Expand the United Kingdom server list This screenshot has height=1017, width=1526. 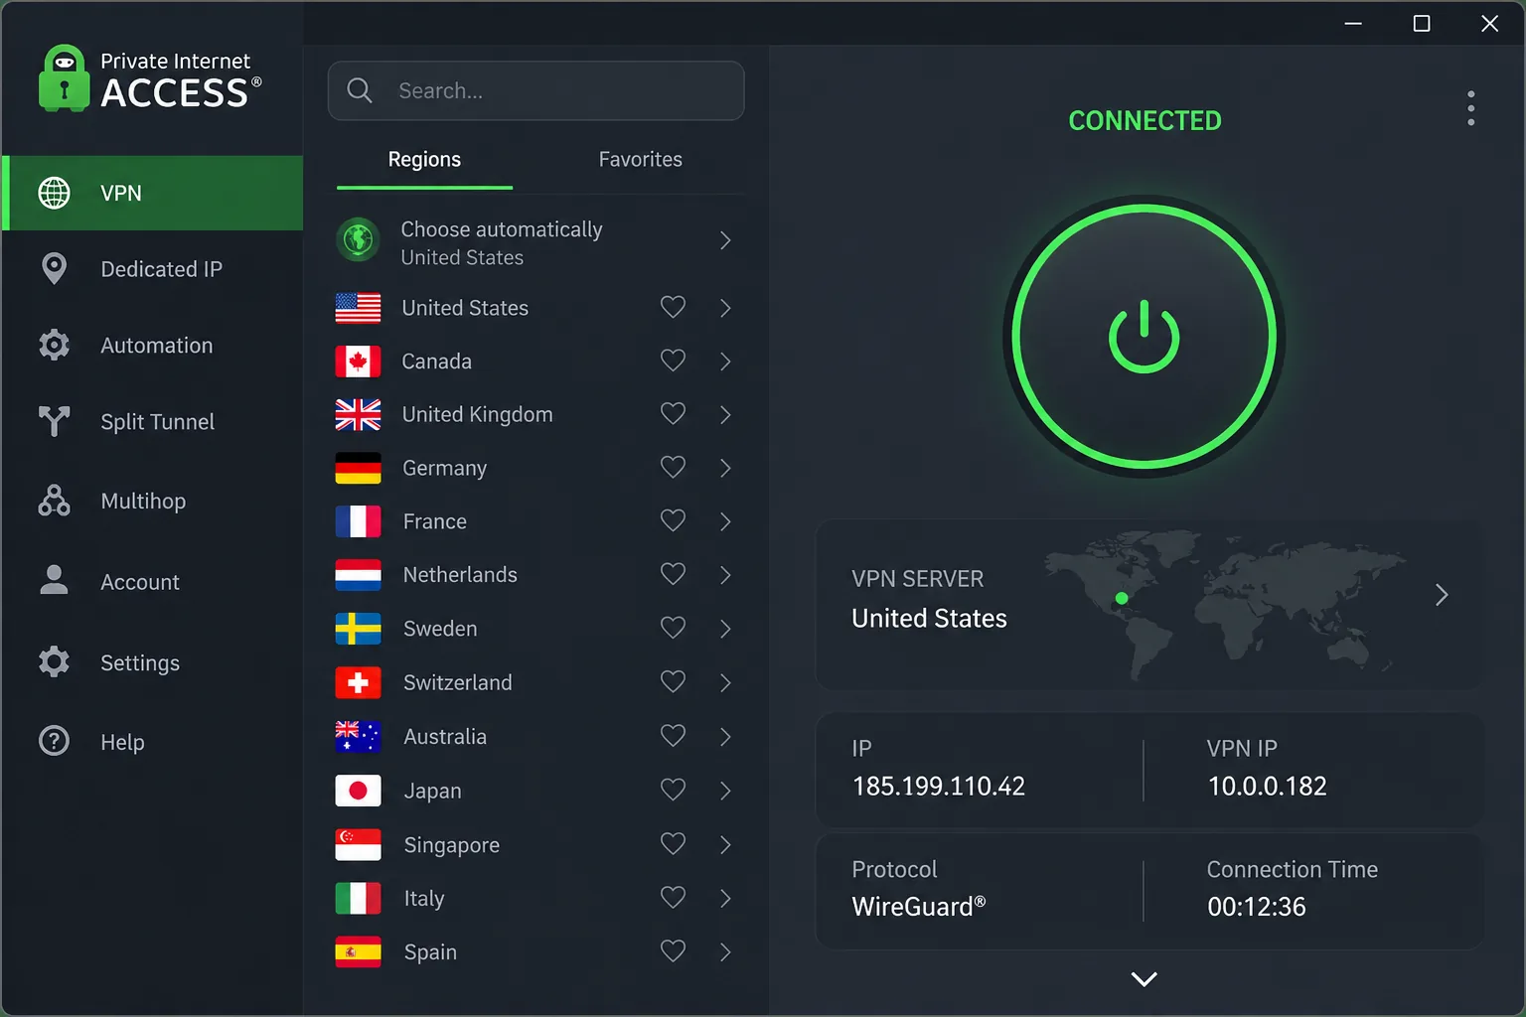(725, 414)
